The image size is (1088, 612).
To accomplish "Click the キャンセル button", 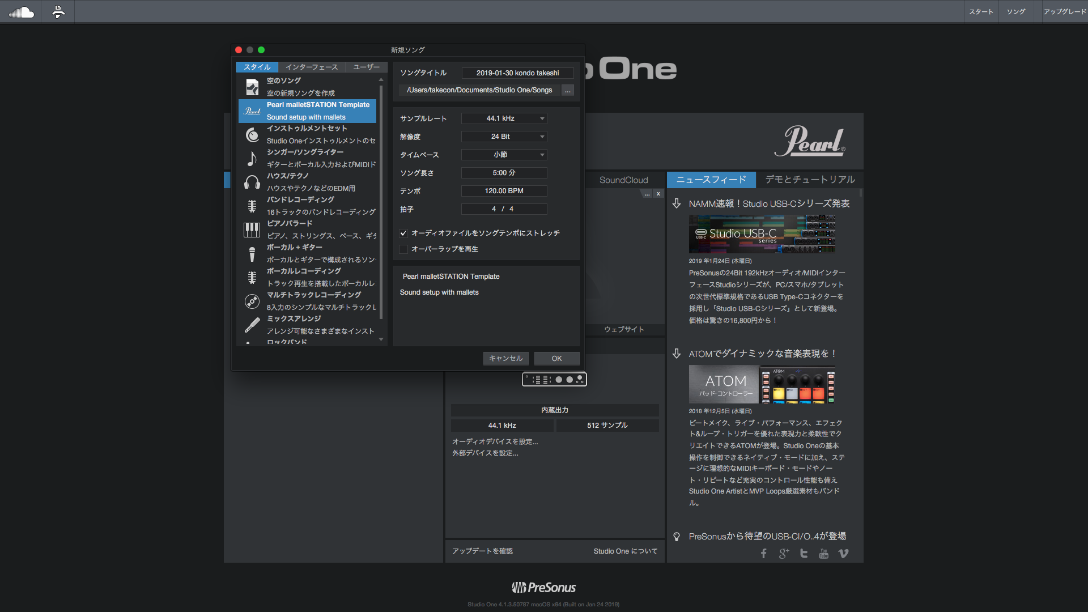I will coord(506,359).
